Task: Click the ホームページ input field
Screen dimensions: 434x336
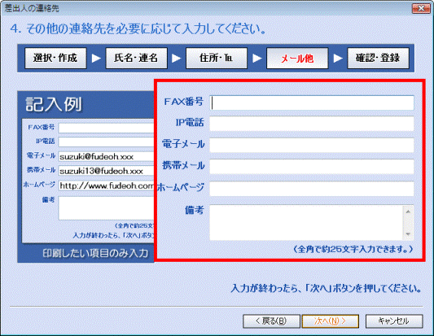Action: pos(312,188)
